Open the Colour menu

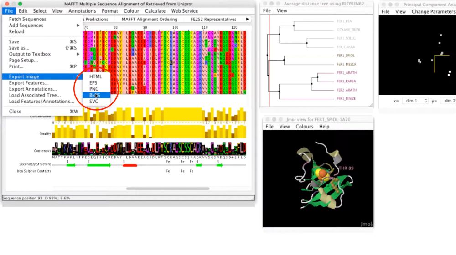tap(131, 11)
